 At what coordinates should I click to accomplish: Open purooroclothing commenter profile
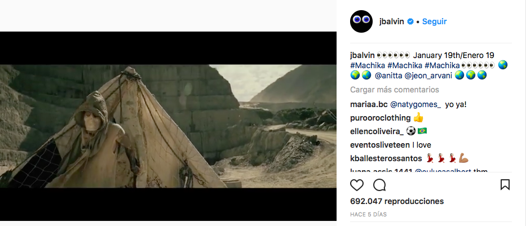[381, 118]
